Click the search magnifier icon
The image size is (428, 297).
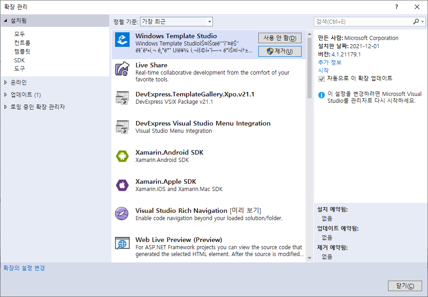[416, 21]
